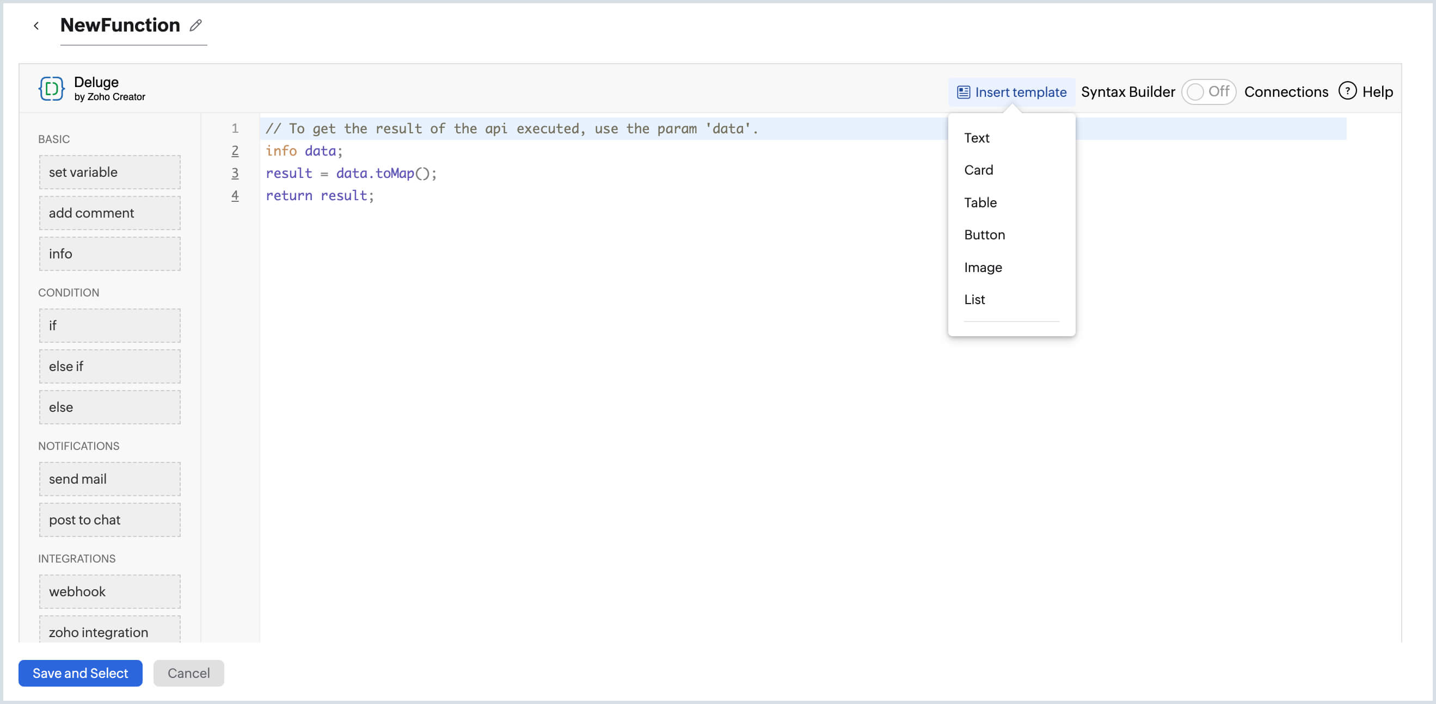Image resolution: width=1436 pixels, height=704 pixels.
Task: Click the Insert template icon
Action: (964, 91)
